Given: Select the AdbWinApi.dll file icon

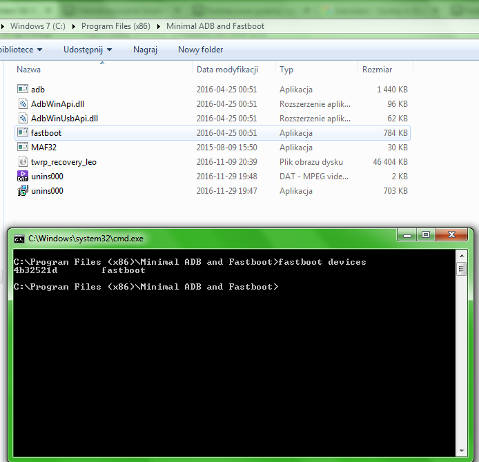Looking at the screenshot, I should pos(22,104).
